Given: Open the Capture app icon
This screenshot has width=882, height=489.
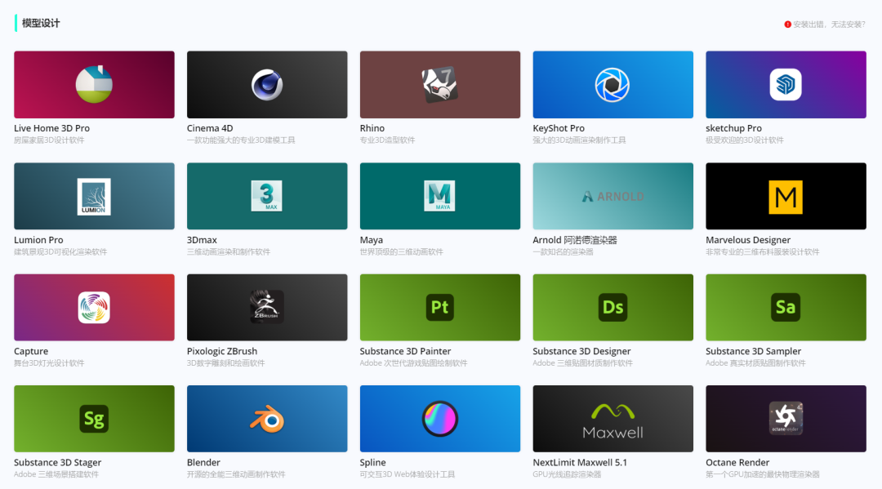Looking at the screenshot, I should 94,307.
